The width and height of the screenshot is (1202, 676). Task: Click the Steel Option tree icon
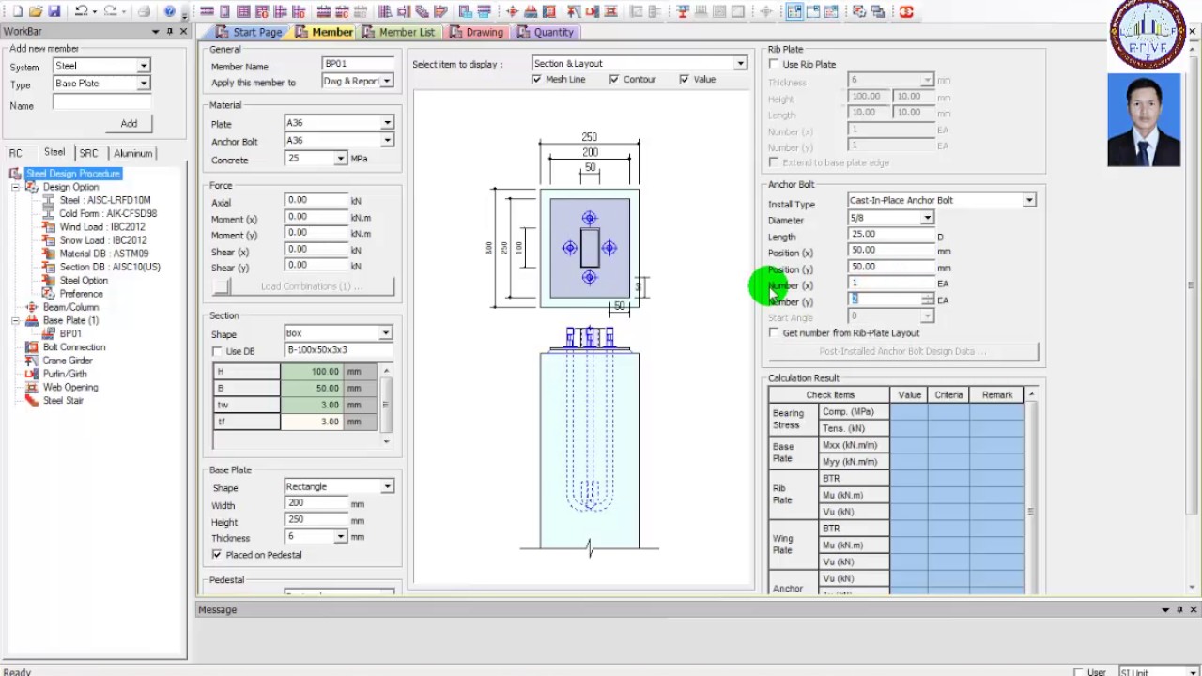[49, 280]
